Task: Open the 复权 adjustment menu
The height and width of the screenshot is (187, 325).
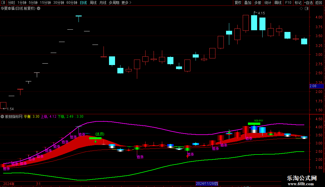Action: point(238,3)
